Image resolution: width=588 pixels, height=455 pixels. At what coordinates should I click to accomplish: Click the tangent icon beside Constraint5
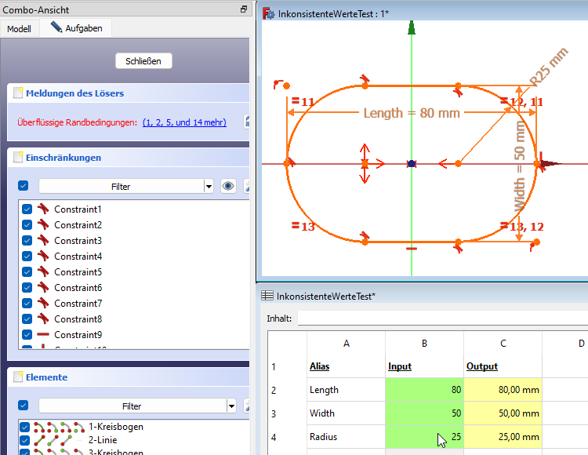click(x=43, y=272)
